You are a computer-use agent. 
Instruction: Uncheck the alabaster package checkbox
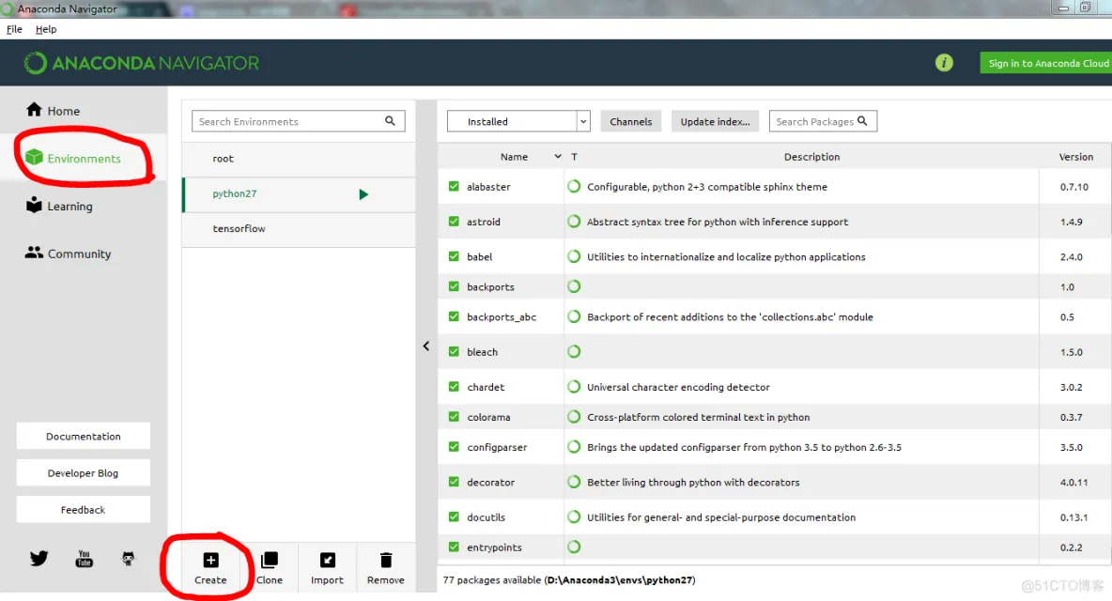tap(454, 186)
